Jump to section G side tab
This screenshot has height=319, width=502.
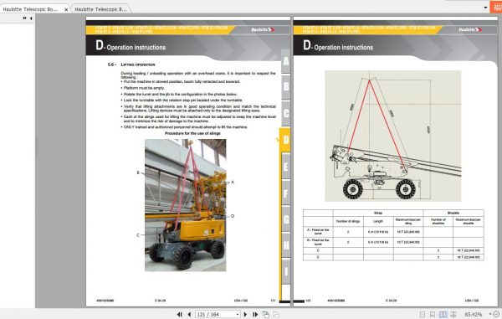pyautogui.click(x=285, y=219)
